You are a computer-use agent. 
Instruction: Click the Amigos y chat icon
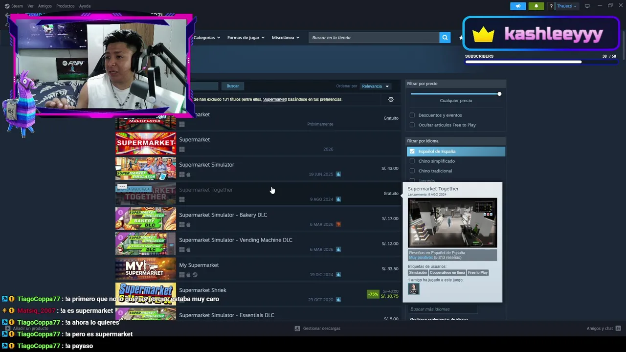[x=618, y=329]
